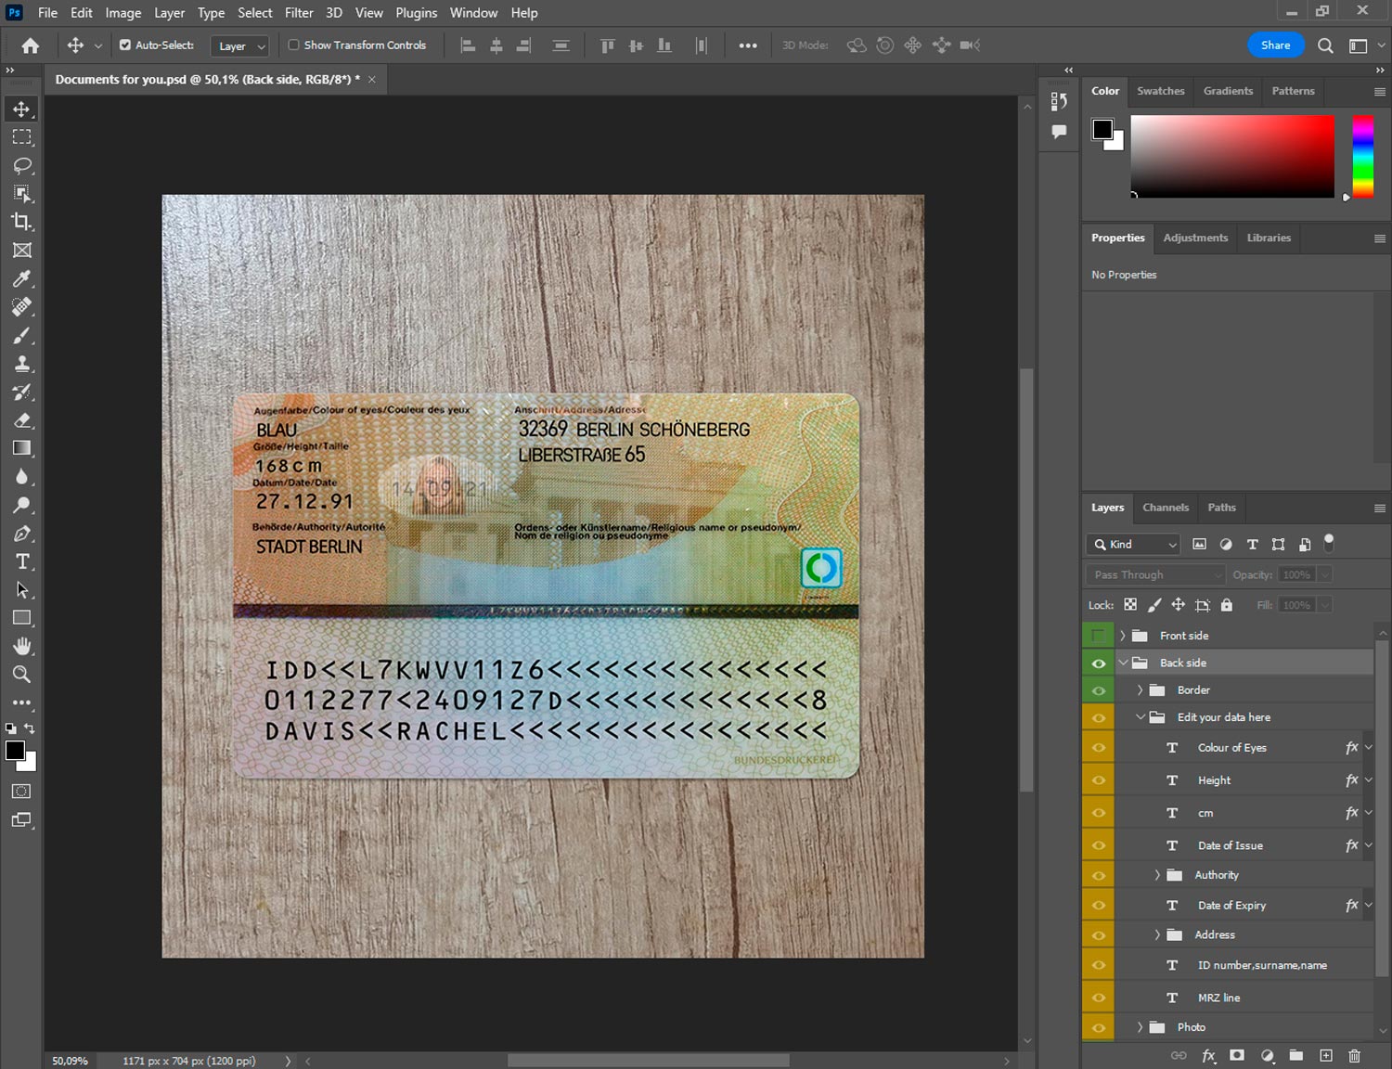Click the horizontal scrollbar below canvas
Viewport: 1392px width, 1069px height.
click(x=648, y=1061)
